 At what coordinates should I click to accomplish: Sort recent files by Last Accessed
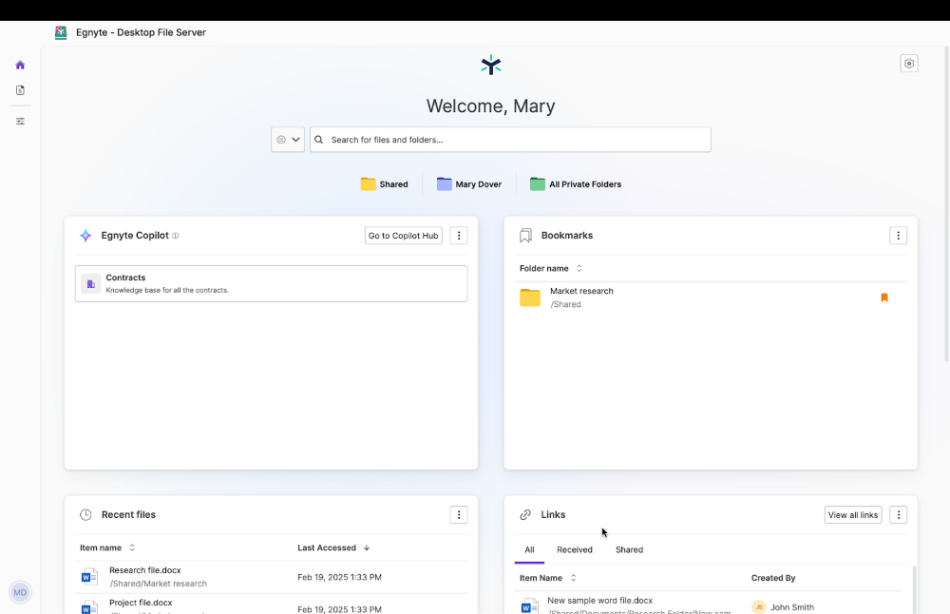click(x=333, y=547)
